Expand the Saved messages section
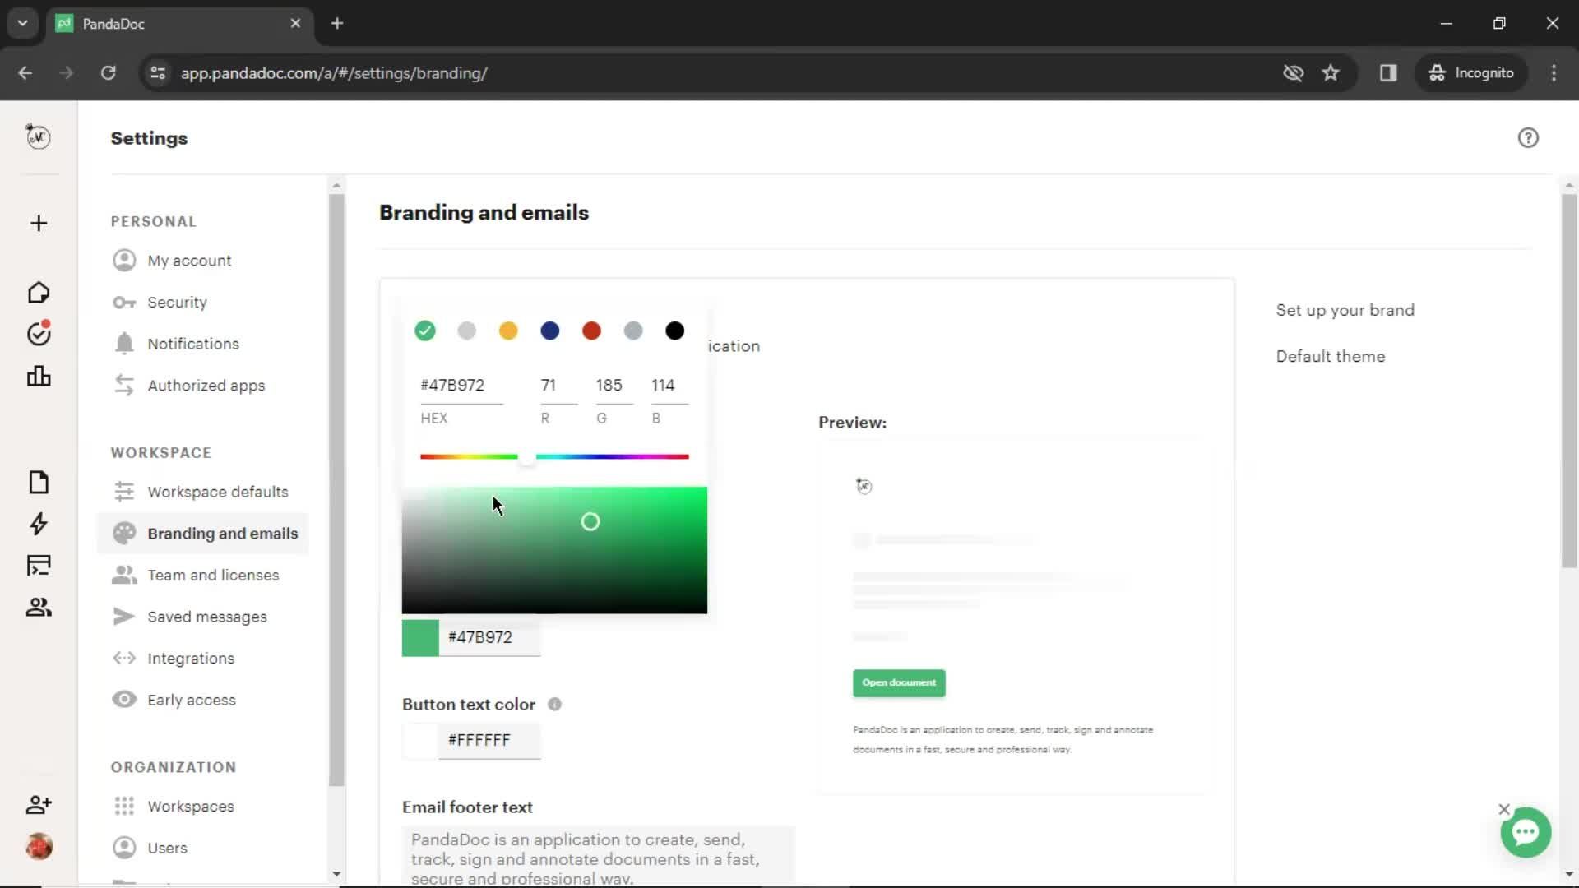 tap(207, 616)
